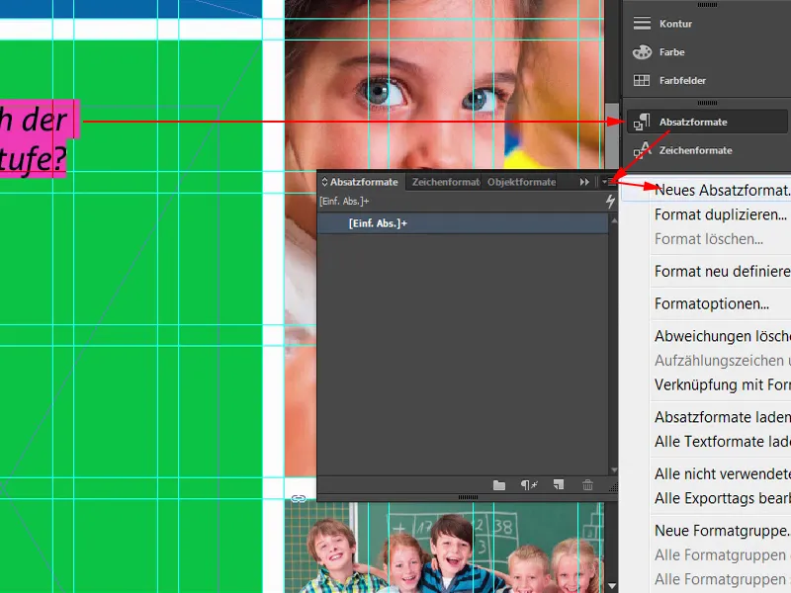This screenshot has height=593, width=791.
Task: Open the Farbfelder swatches grid icon
Action: click(x=642, y=80)
